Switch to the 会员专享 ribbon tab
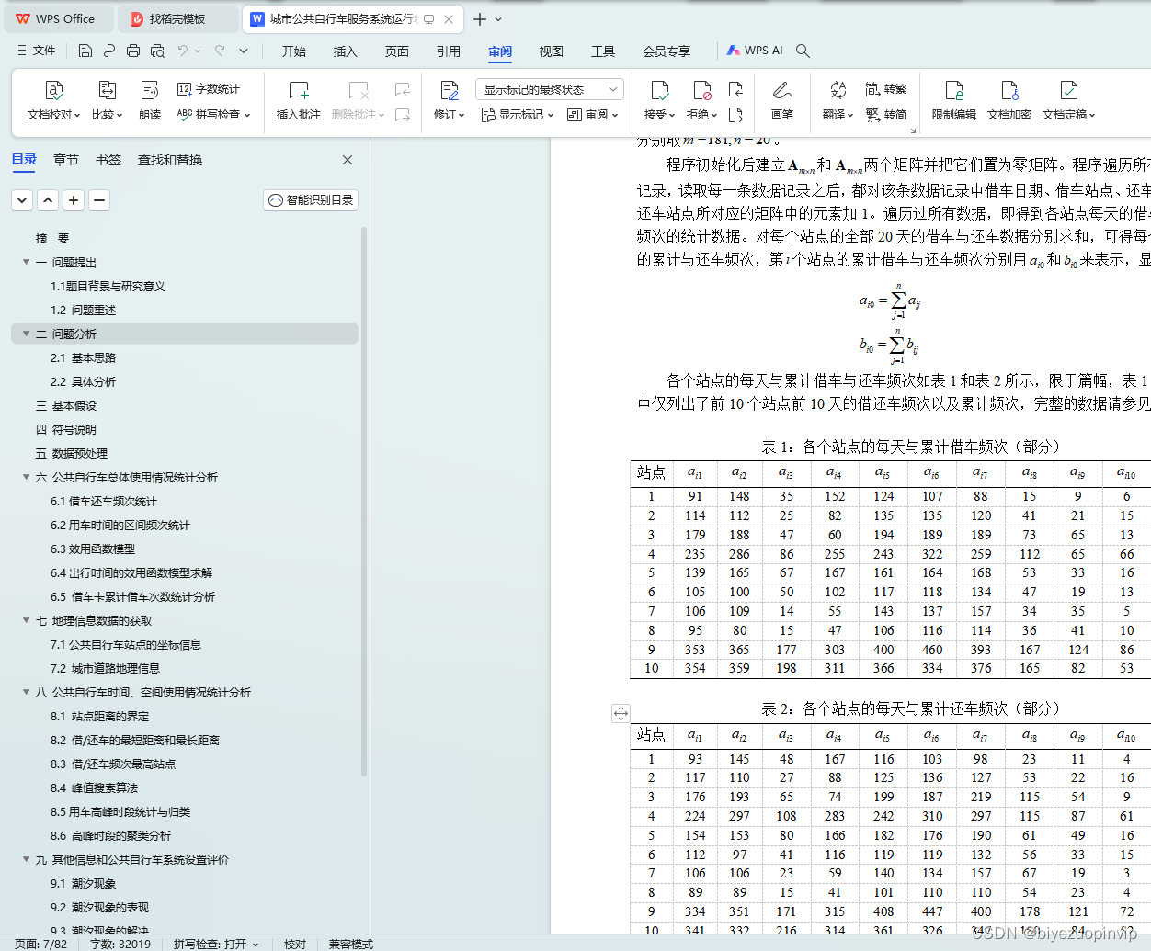 [x=667, y=51]
